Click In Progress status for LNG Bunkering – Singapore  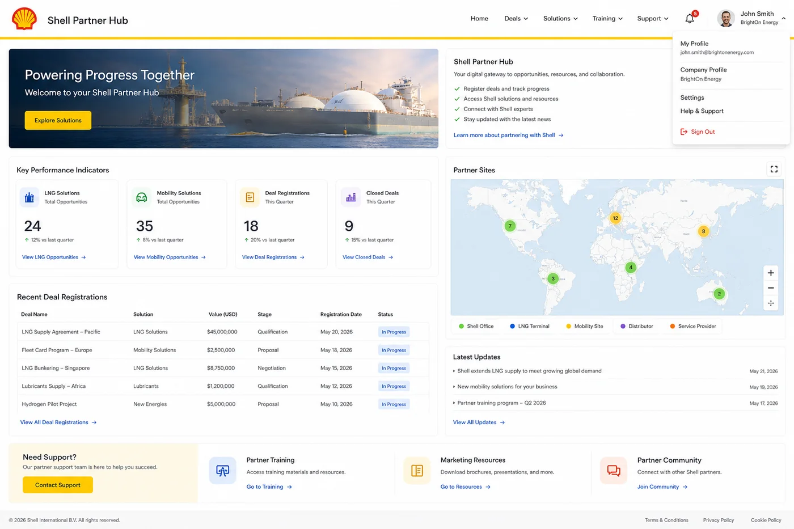point(394,368)
